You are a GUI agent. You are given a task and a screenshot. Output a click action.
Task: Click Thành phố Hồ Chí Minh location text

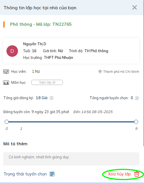click(121, 72)
